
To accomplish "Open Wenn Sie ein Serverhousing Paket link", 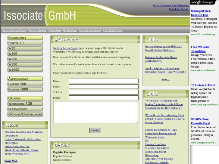I will tap(165, 119).
